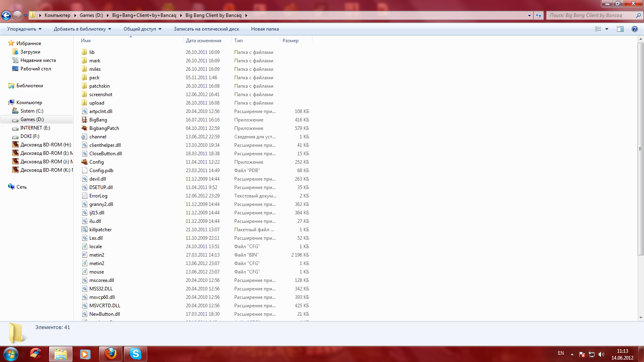Select the artpclnt.dll file icon
The height and width of the screenshot is (362, 644).
pos(84,111)
